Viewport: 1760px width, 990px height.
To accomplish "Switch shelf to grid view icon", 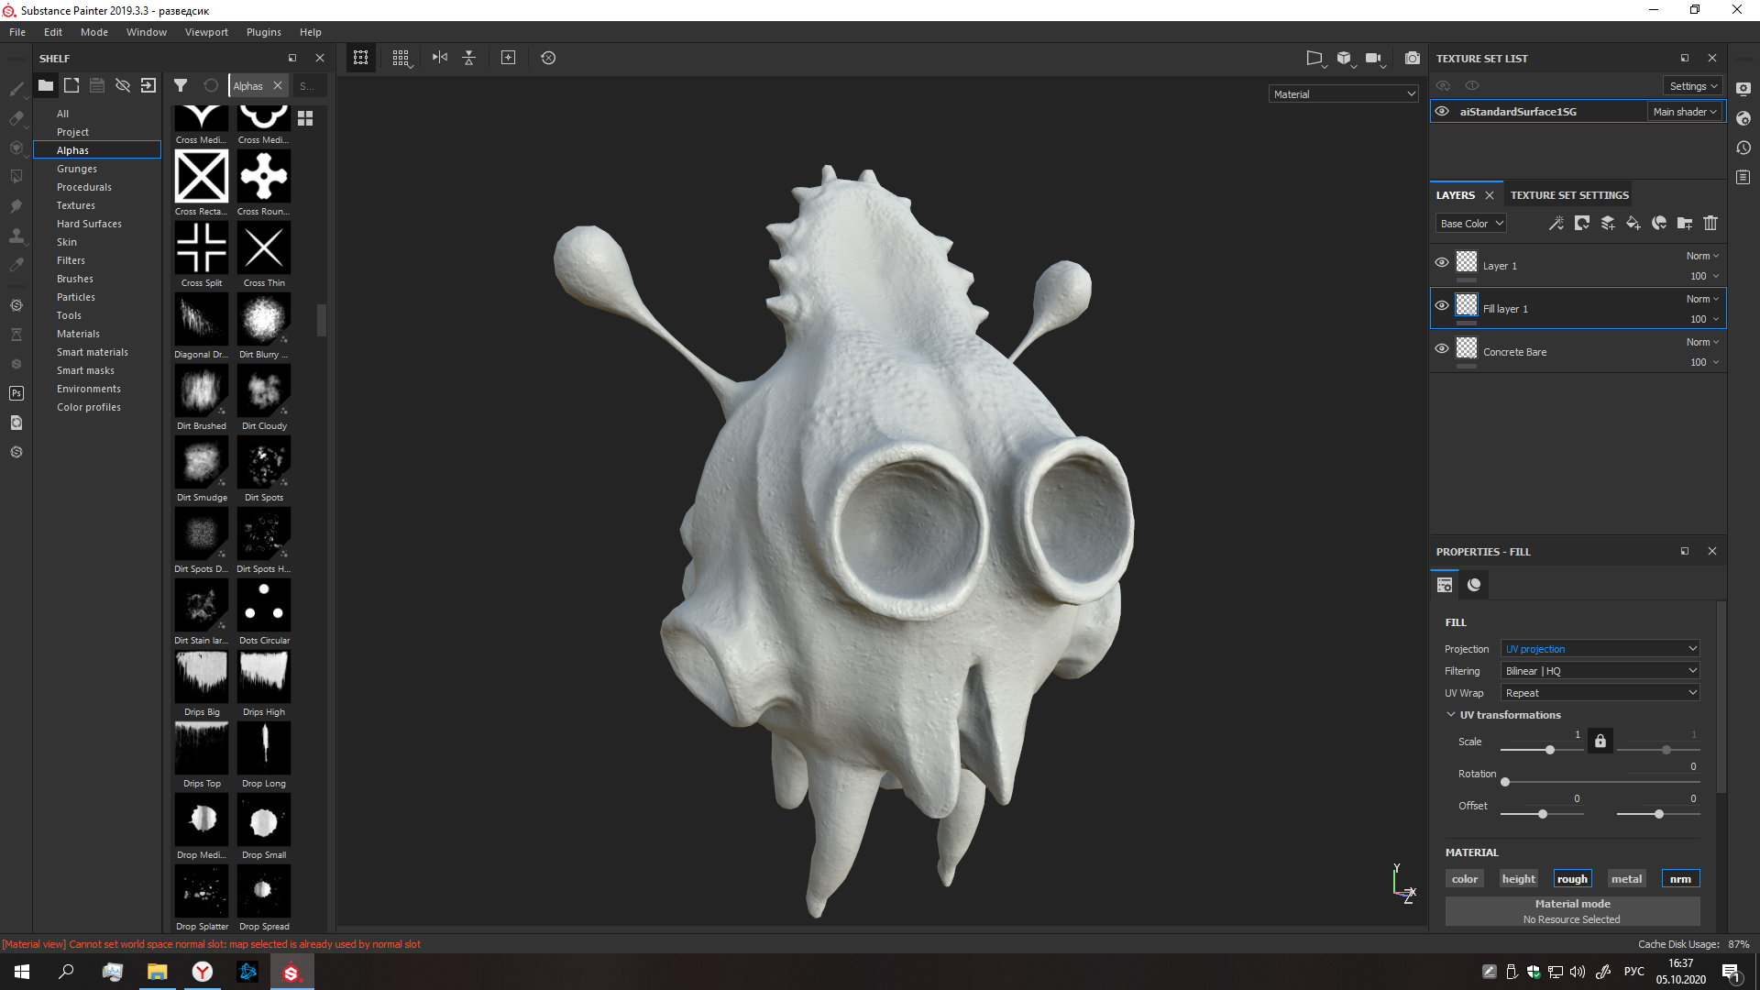I will [x=305, y=118].
